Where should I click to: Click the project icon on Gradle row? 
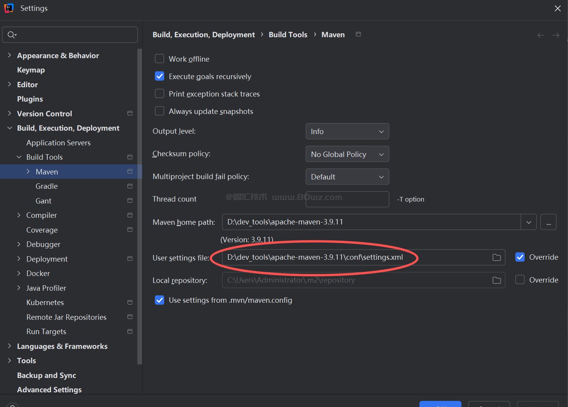click(x=130, y=186)
